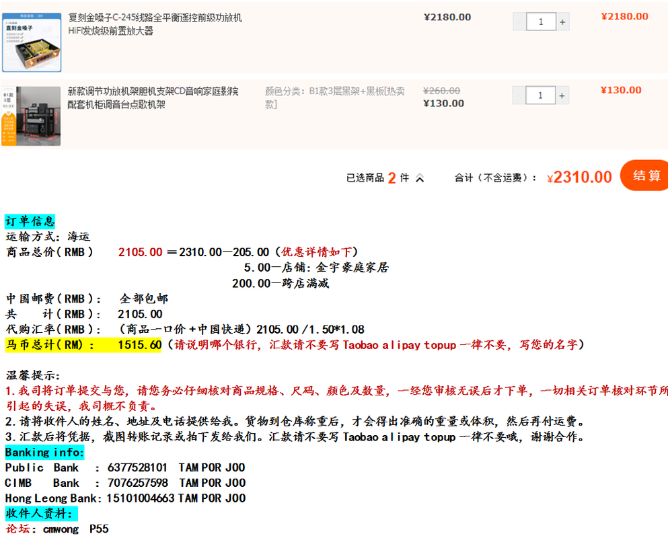Click the struck-through ¥260.00 original price
668x538 pixels.
[441, 91]
